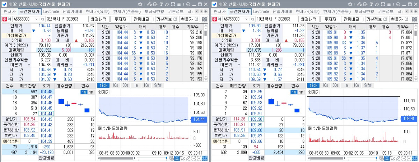Image resolution: width=419 pixels, height=162 pixels.
Task: Click the export icon in right window title bar
Action: click(365, 5)
